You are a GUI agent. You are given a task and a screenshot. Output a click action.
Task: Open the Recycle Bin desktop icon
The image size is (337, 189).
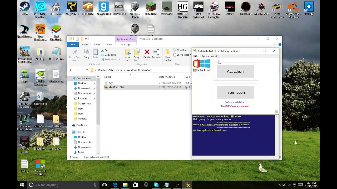click(40, 98)
